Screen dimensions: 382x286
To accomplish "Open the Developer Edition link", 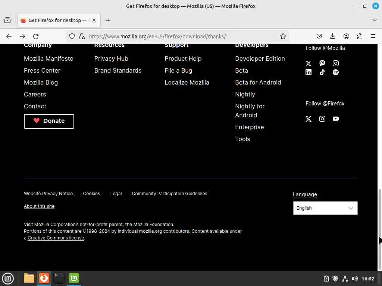I will tap(260, 58).
